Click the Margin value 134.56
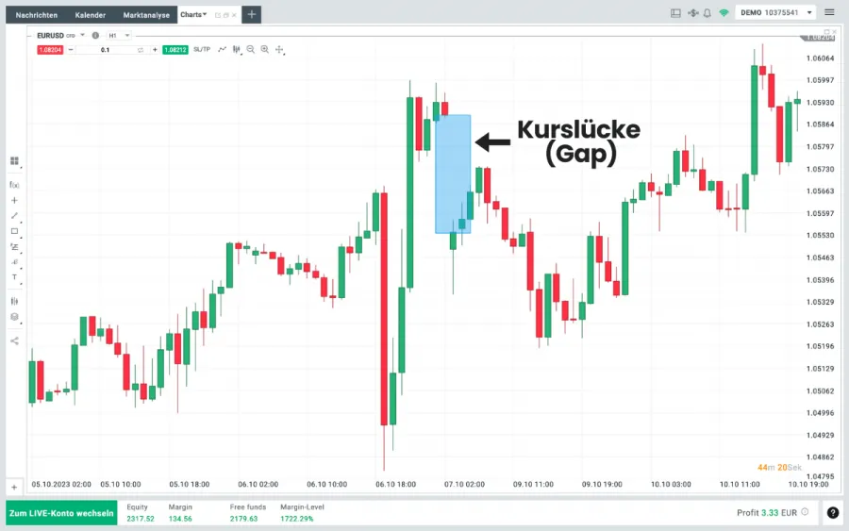The image size is (849, 531). (180, 519)
